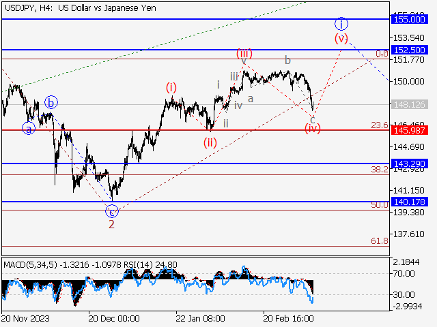
Task: Click the 70.00 RSI scale level
Action: point(404,274)
